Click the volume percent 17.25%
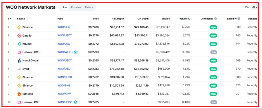This screenshot has width=262, height=108. pos(186,27)
